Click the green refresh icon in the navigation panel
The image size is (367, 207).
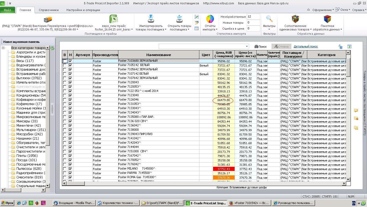(x=52, y=48)
